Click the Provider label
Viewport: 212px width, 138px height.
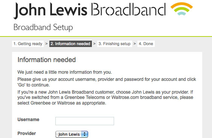[27, 133]
